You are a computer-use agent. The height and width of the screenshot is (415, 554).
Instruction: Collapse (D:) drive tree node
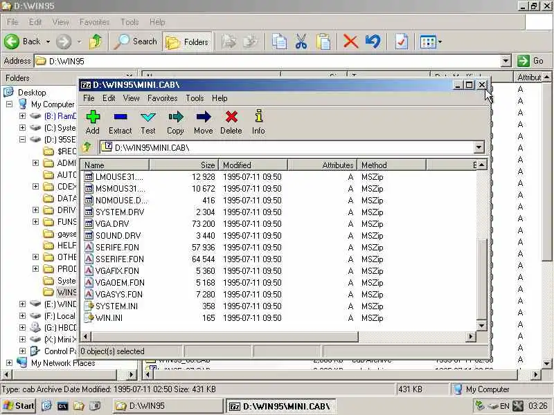coord(22,140)
